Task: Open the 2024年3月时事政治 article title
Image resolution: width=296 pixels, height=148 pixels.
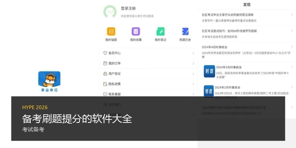Action: pyautogui.click(x=229, y=67)
